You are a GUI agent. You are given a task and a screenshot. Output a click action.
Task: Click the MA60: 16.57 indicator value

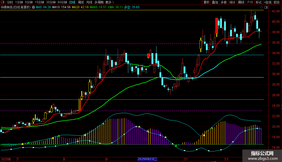pyautogui.click(x=98, y=7)
